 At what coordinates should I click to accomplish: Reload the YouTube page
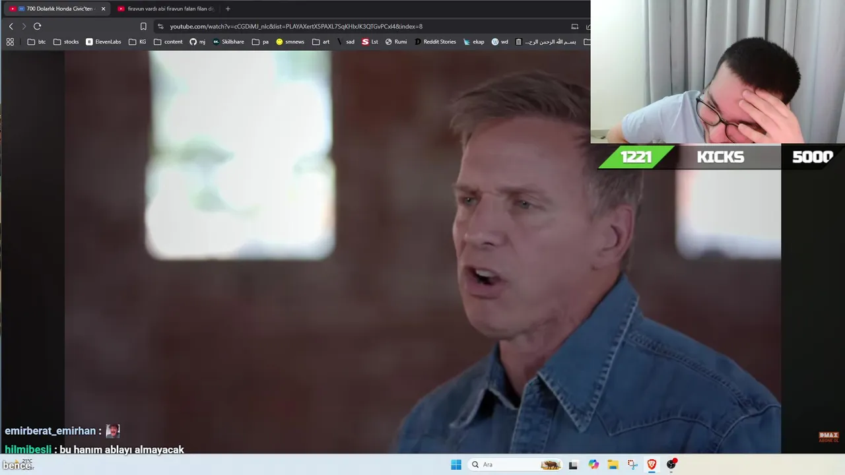[x=37, y=26]
